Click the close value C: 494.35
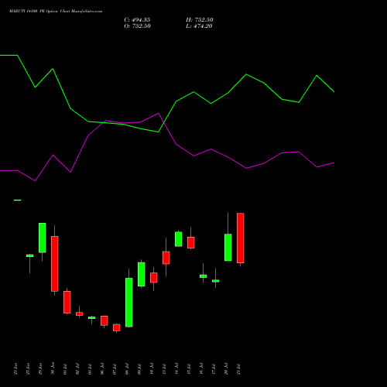Image resolution: width=387 pixels, height=387 pixels. [137, 20]
